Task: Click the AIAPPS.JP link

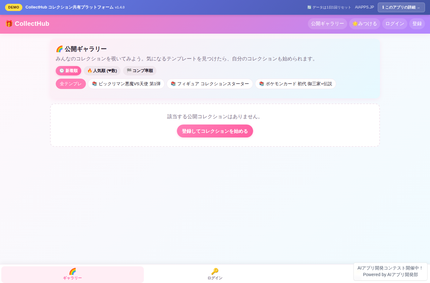Action: (x=365, y=7)
